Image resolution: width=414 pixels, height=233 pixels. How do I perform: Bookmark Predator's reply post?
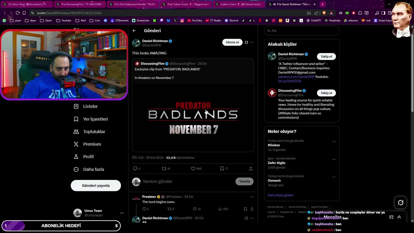[x=245, y=209]
